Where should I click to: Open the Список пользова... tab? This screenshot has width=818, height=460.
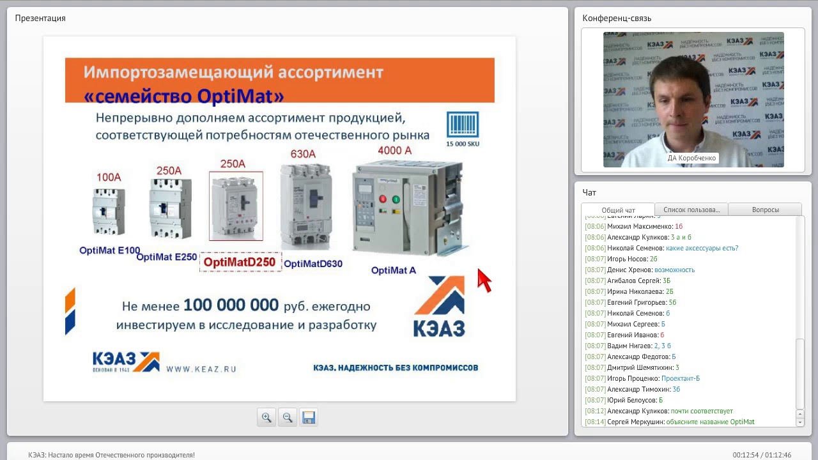pos(691,210)
